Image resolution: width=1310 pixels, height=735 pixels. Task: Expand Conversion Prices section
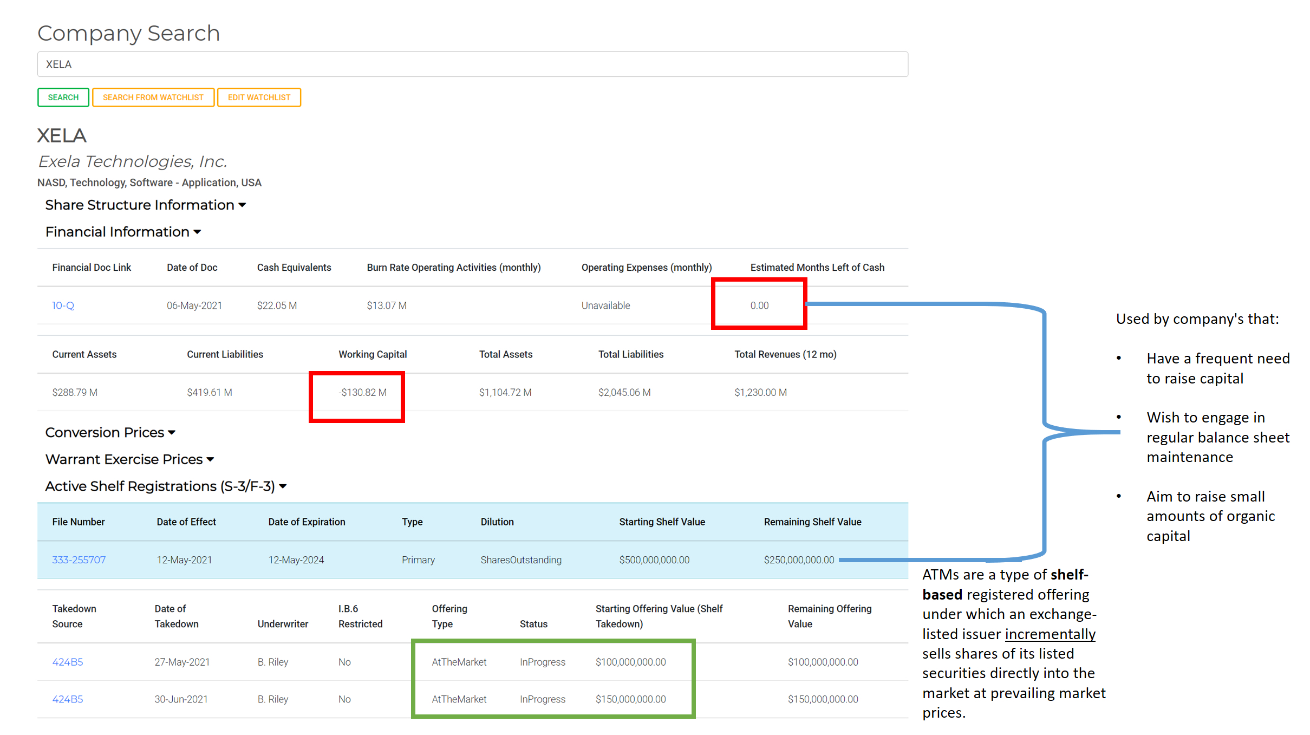pos(110,432)
